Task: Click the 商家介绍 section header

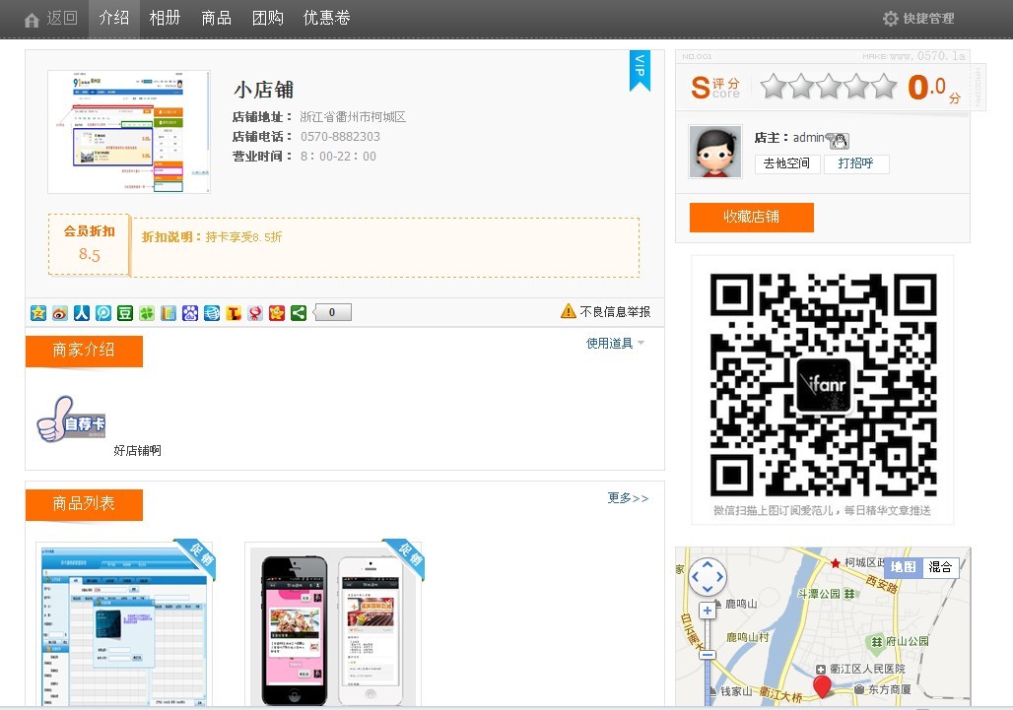Action: point(84,351)
